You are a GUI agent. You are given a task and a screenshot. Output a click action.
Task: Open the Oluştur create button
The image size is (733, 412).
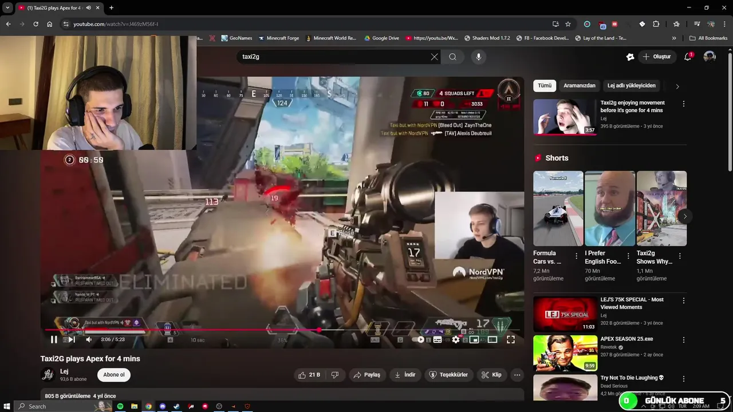click(x=657, y=57)
